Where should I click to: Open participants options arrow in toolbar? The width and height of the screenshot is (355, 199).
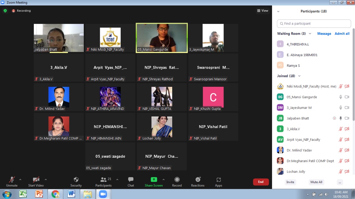click(x=117, y=179)
